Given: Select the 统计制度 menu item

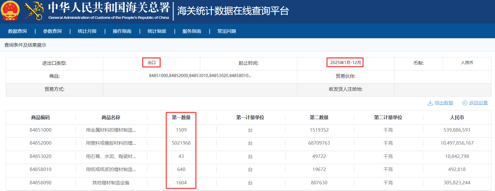Looking at the screenshot, I should [x=157, y=31].
